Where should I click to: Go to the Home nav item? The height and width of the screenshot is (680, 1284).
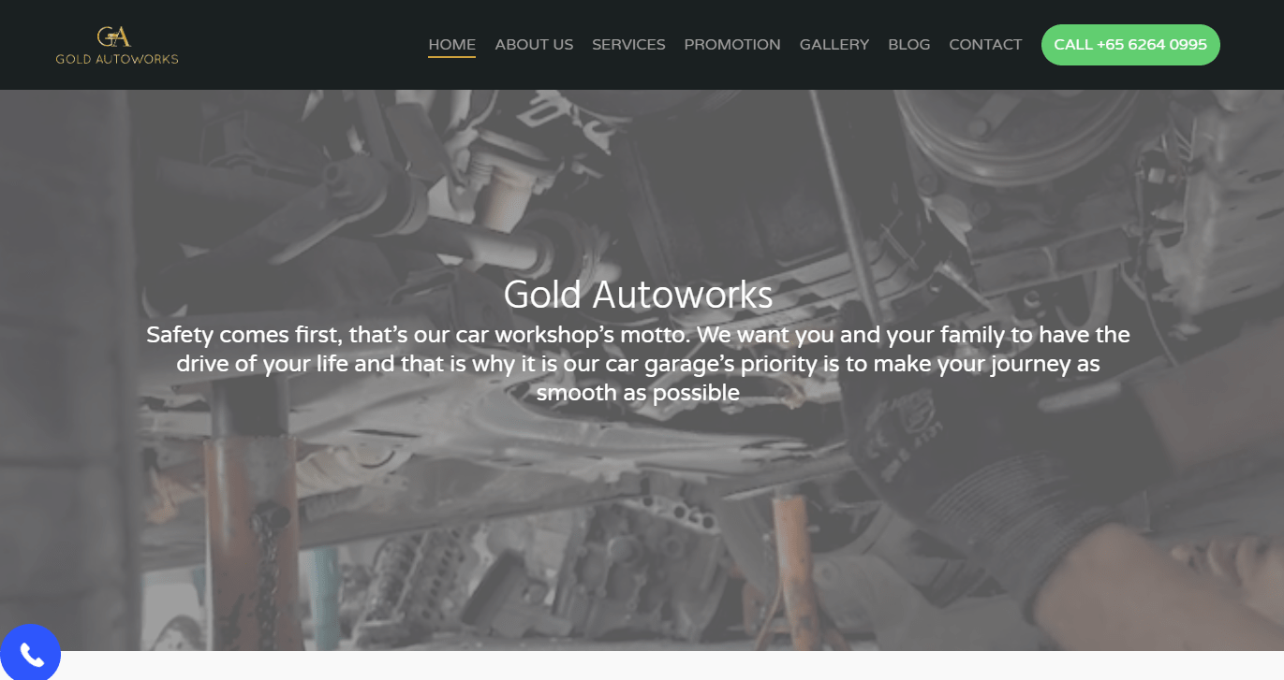coord(451,44)
